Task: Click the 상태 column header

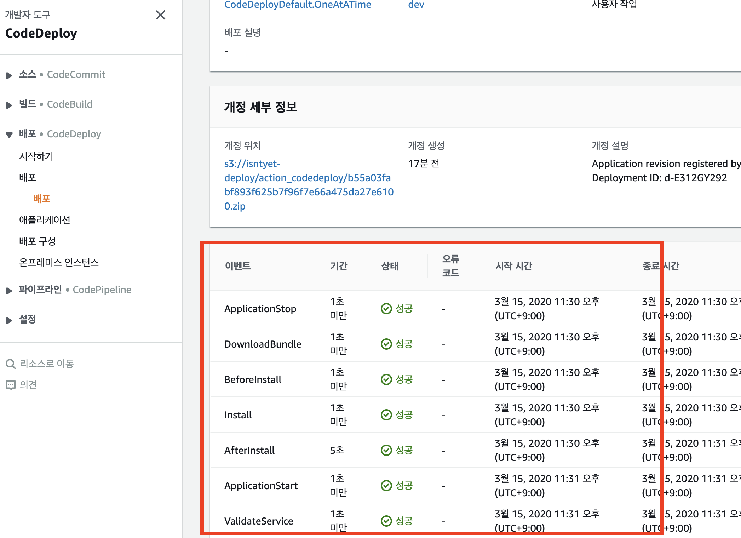Action: coord(390,266)
